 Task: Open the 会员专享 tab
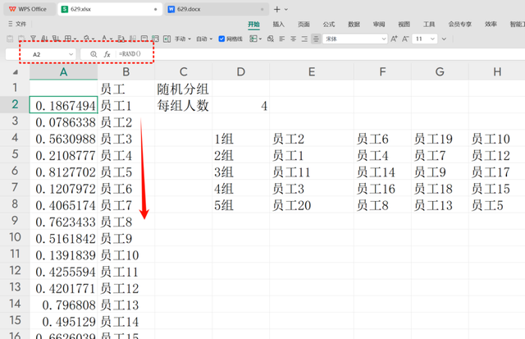point(459,24)
